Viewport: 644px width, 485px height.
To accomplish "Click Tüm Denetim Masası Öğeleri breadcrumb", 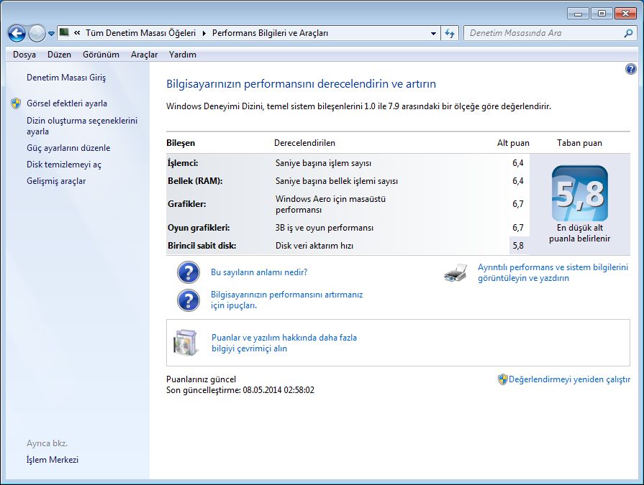I will (x=140, y=33).
